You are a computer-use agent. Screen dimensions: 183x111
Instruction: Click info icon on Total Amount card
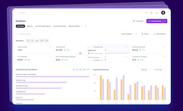[88, 47]
